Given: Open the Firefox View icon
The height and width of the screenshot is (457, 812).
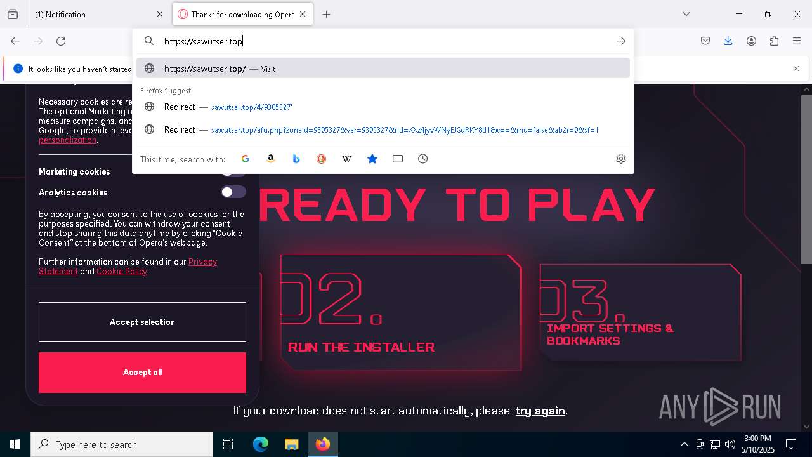Looking at the screenshot, I should 13,14.
